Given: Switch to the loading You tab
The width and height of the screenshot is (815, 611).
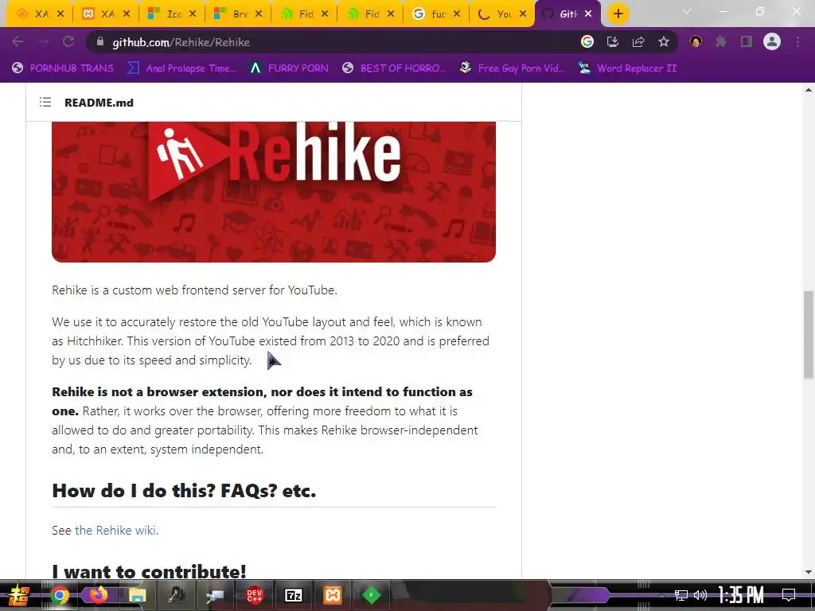Looking at the screenshot, I should pyautogui.click(x=504, y=14).
